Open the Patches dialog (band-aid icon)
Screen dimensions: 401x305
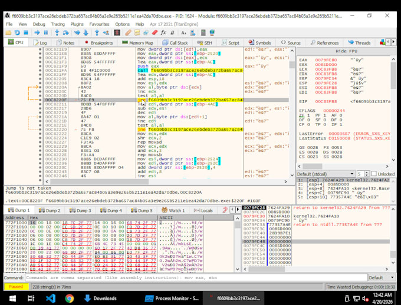128,33
